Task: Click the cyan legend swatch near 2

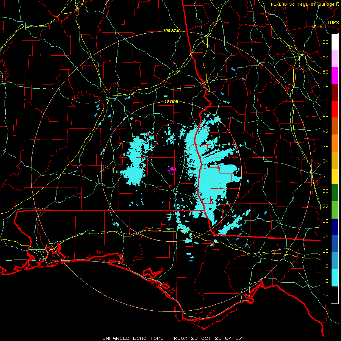Action: tap(335, 278)
